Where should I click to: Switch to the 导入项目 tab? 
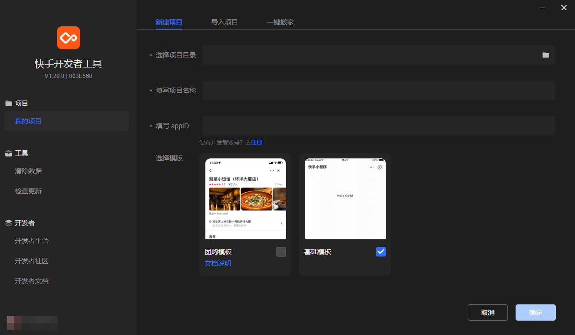(x=224, y=22)
